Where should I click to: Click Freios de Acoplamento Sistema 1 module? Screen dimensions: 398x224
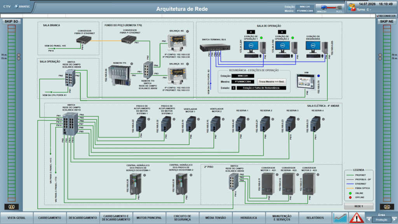tap(141, 124)
